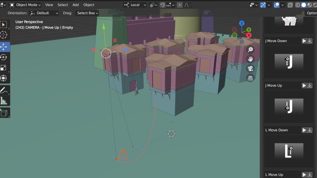Select the Annotate pencil tool
Image resolution: width=317 pixels, height=178 pixels.
click(x=4, y=90)
